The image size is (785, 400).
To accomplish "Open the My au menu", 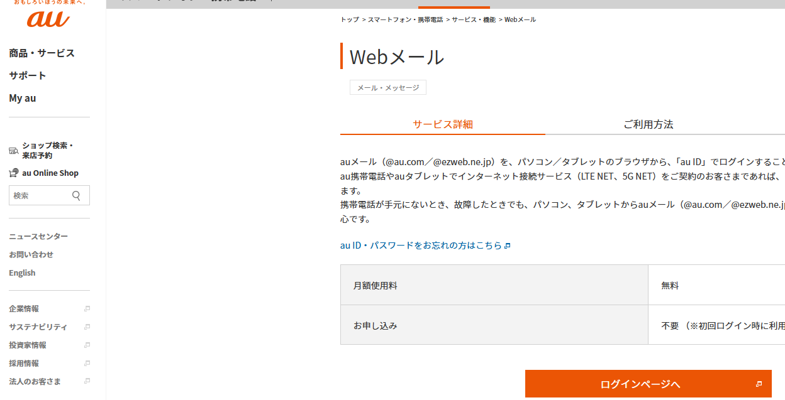I will click(23, 98).
